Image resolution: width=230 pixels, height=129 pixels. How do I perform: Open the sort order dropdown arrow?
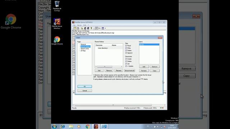click(105, 28)
